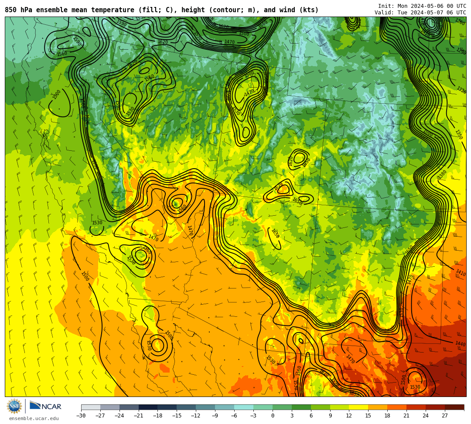Viewport: 471px width, 424px height.
Task: Pick the 18 to 21 dark orange swatch
Action: pyautogui.click(x=397, y=407)
